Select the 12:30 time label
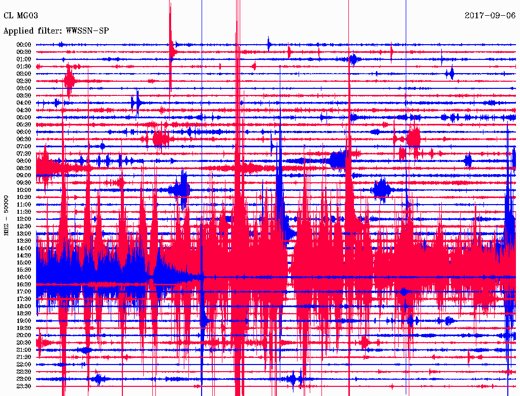The image size is (520, 396). pyautogui.click(x=24, y=226)
